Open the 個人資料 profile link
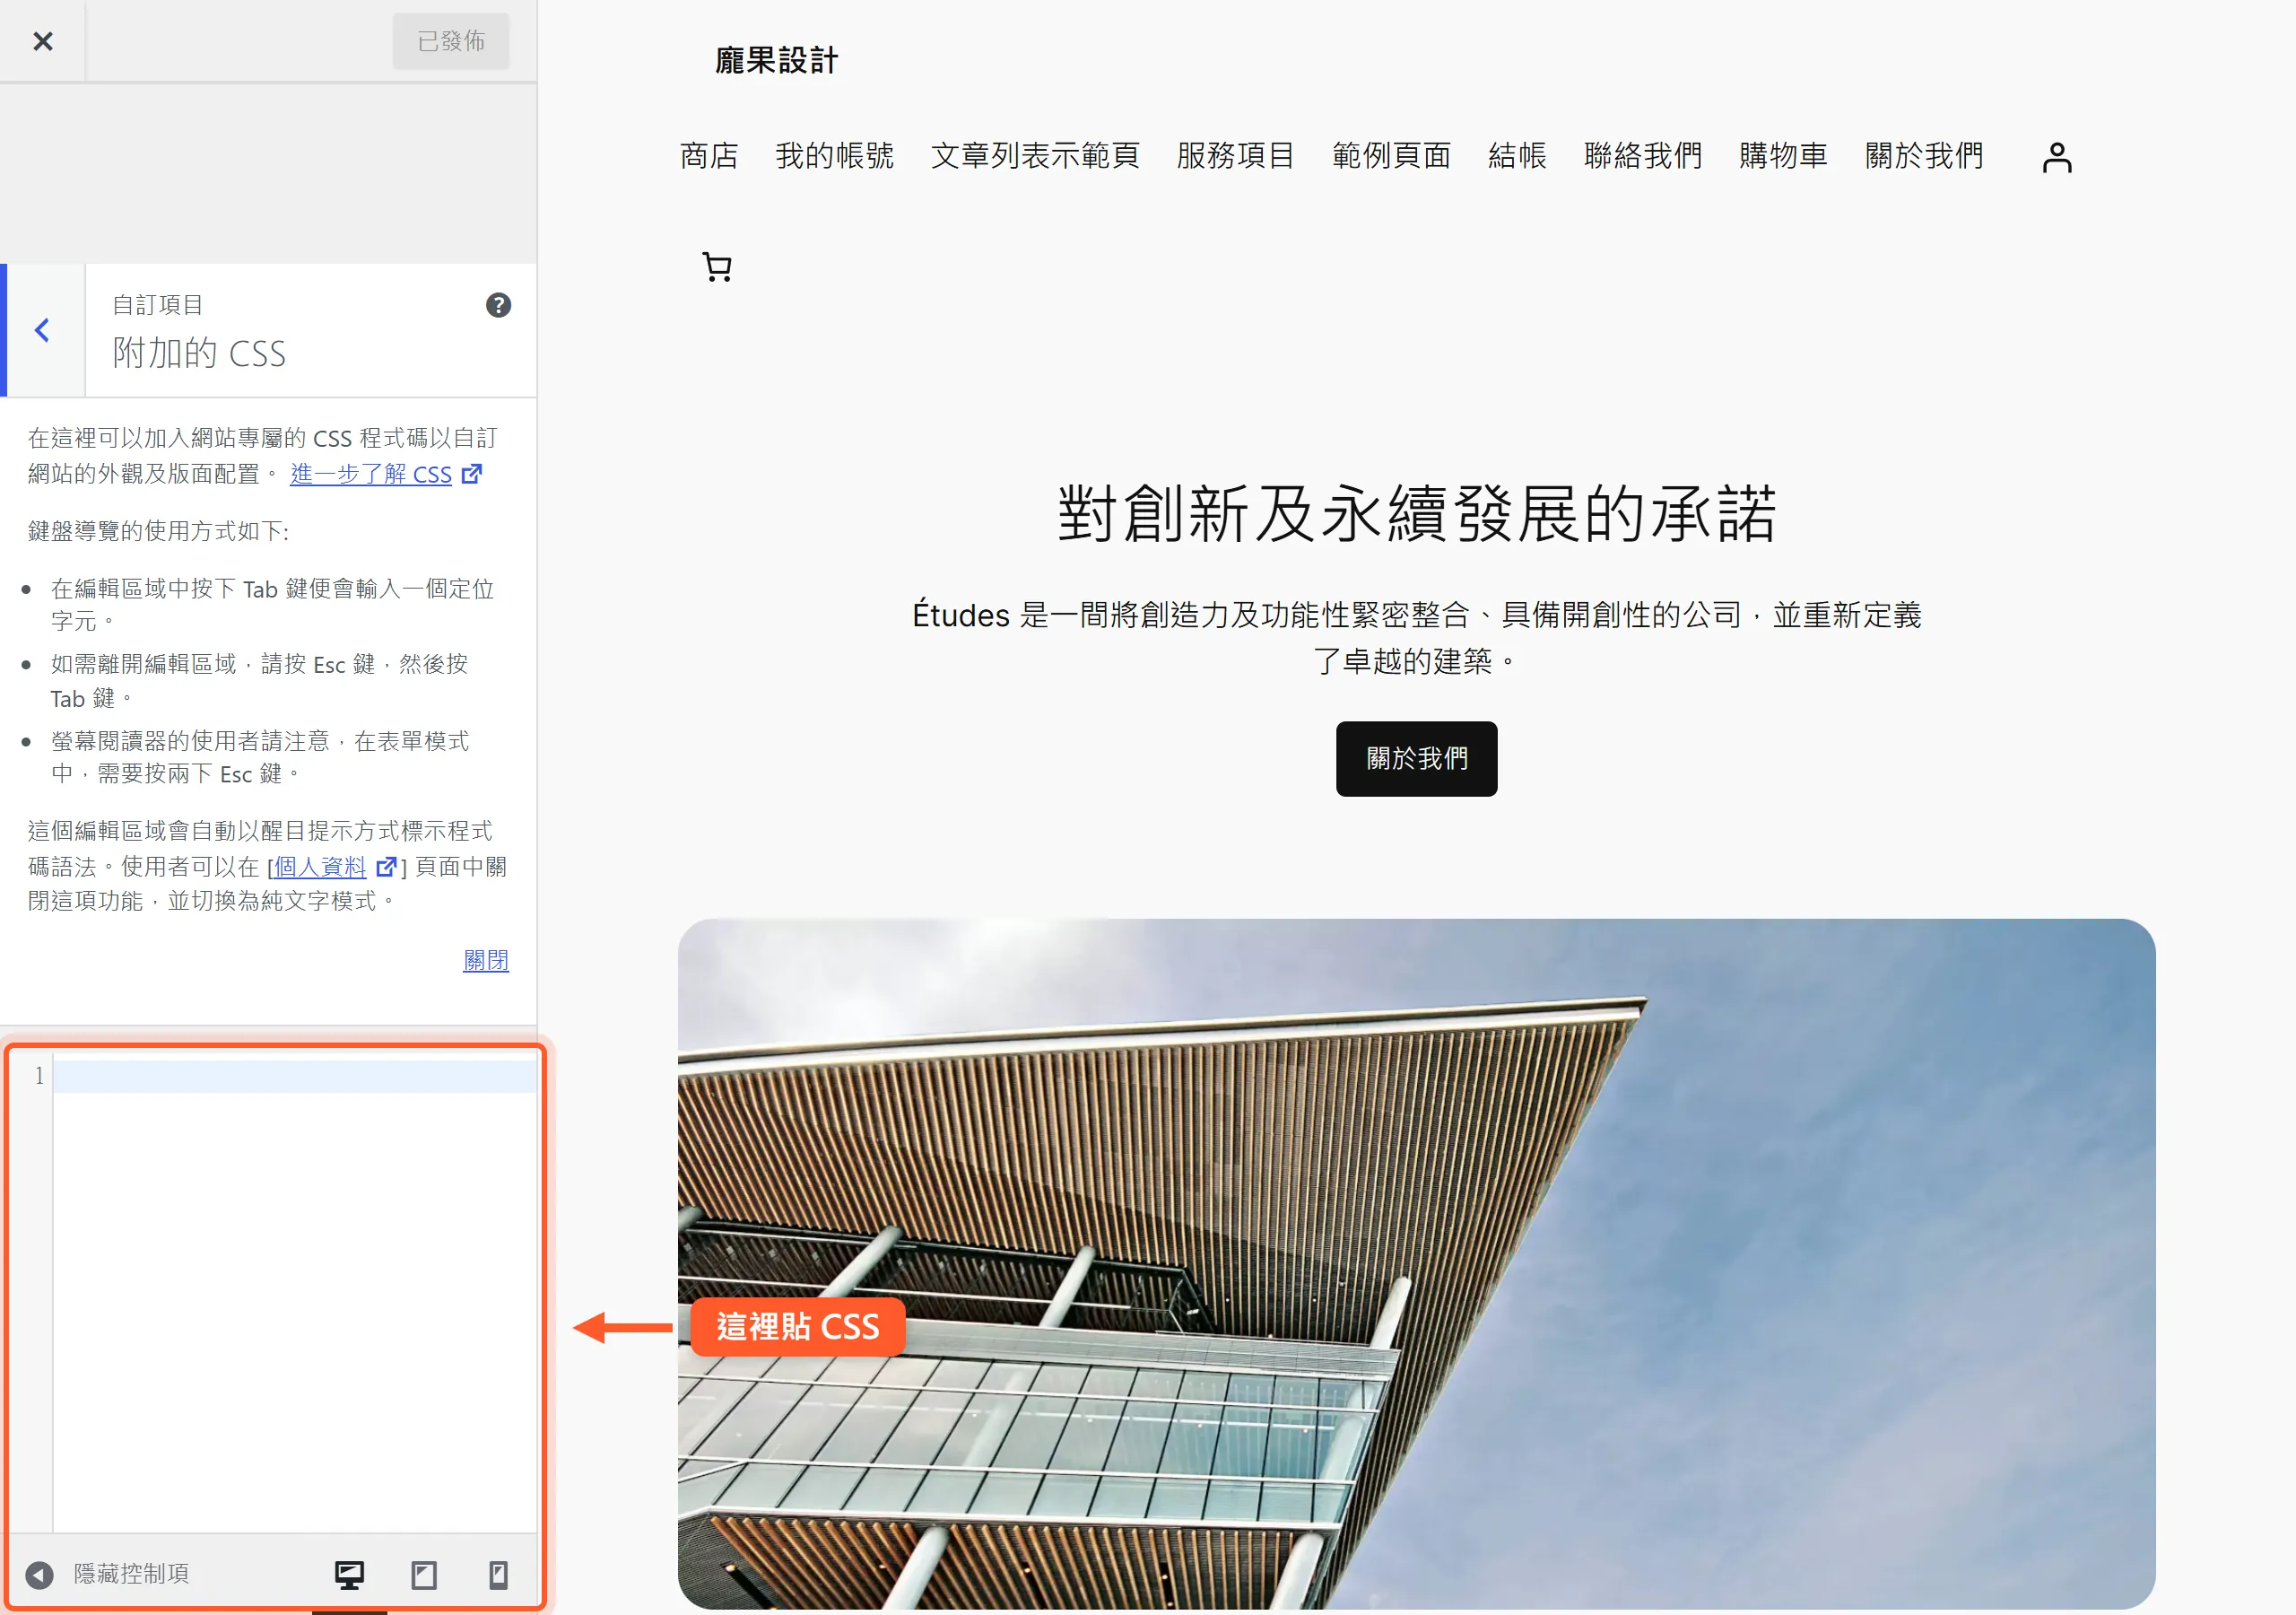Viewport: 2296px width, 1615px height. (335, 866)
